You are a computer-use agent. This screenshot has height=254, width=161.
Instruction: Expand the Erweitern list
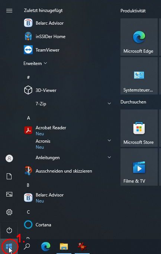tap(35, 63)
